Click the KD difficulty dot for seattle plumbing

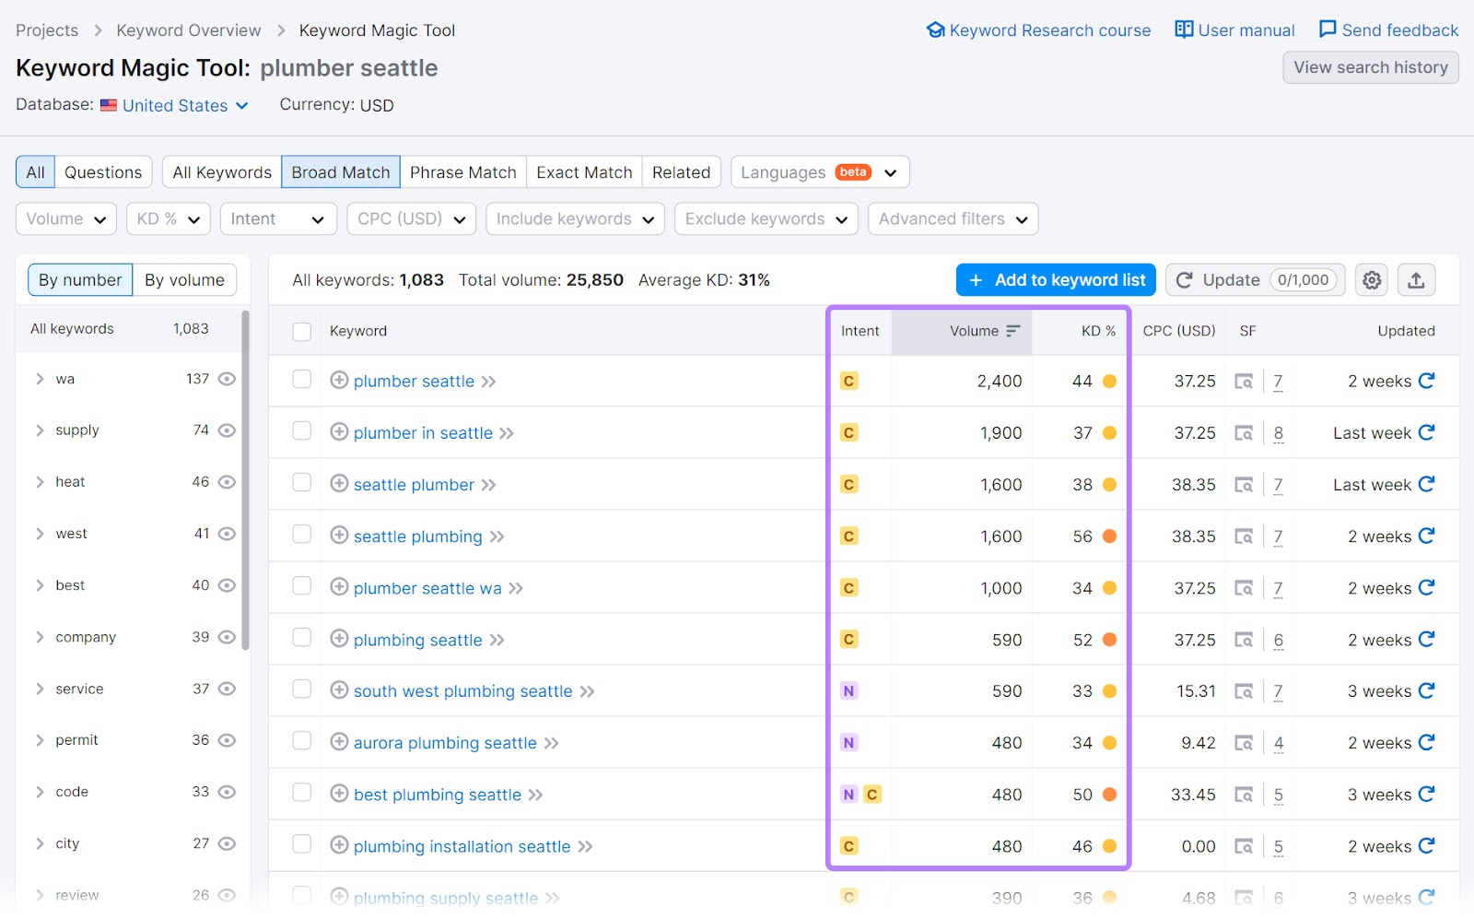1109,536
